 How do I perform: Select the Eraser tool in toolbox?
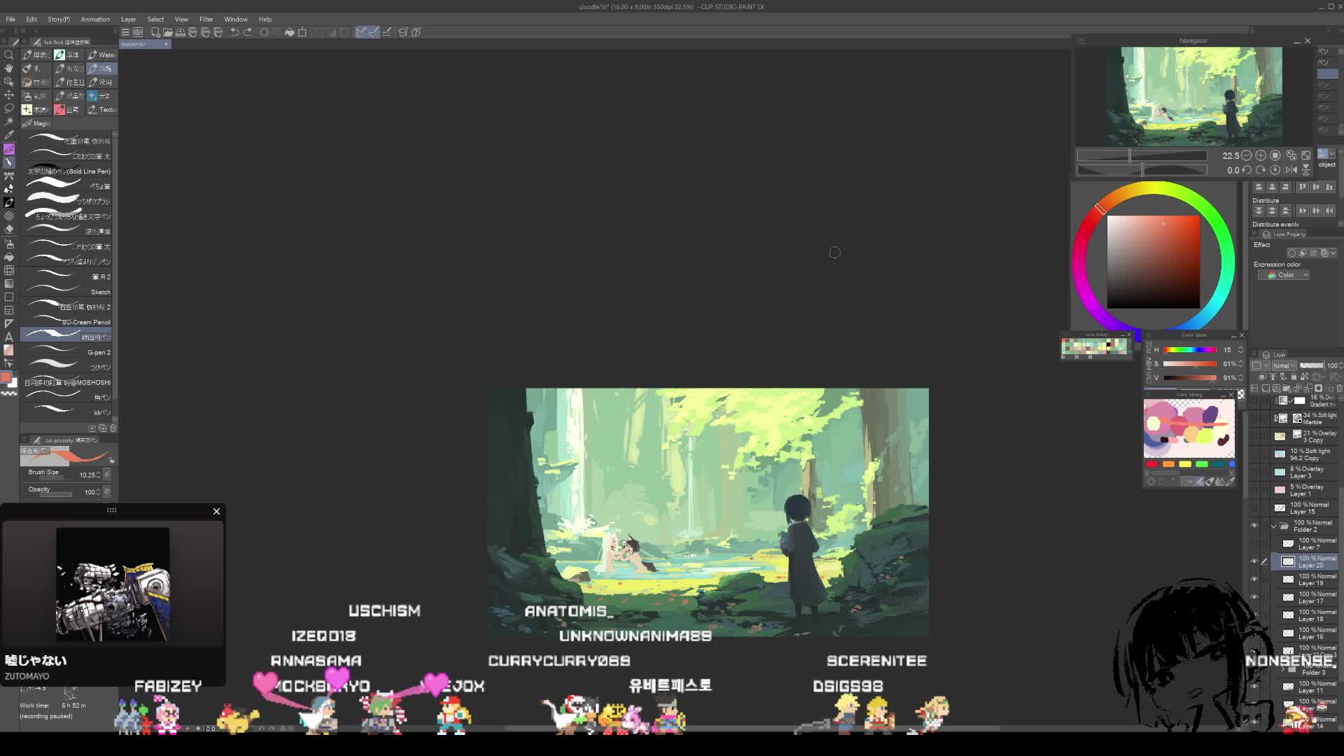(x=9, y=229)
